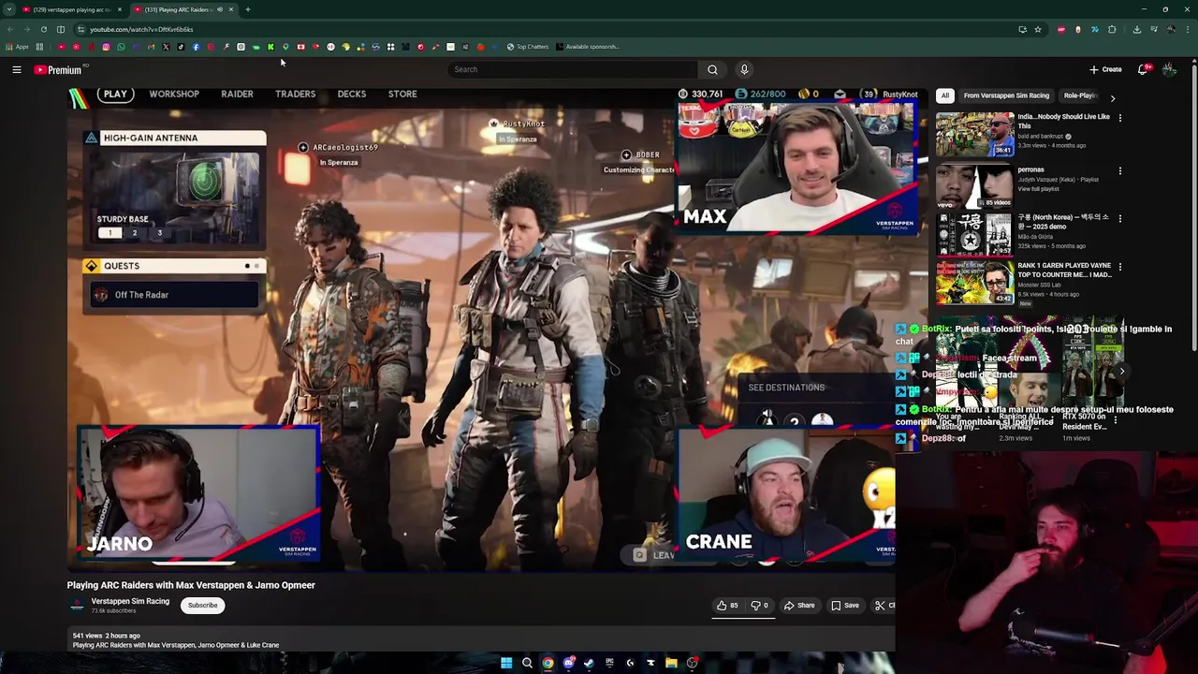The height and width of the screenshot is (674, 1198).
Task: Open the Windows Start menu
Action: (506, 663)
